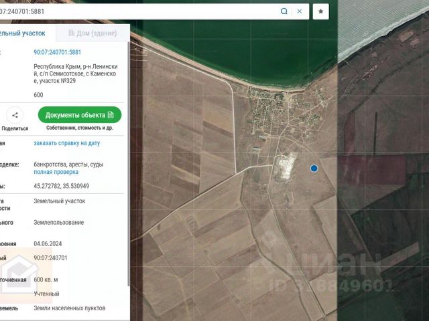This screenshot has height=321, width=429.
Task: Click the Землепользование value
Action: click(x=59, y=223)
